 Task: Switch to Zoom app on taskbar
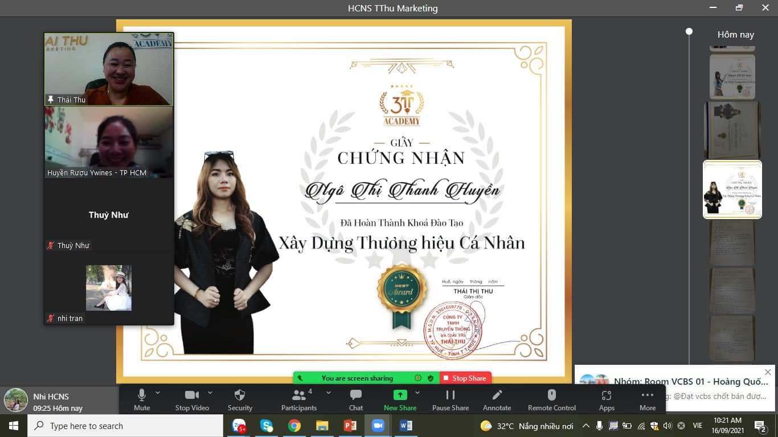tap(377, 426)
